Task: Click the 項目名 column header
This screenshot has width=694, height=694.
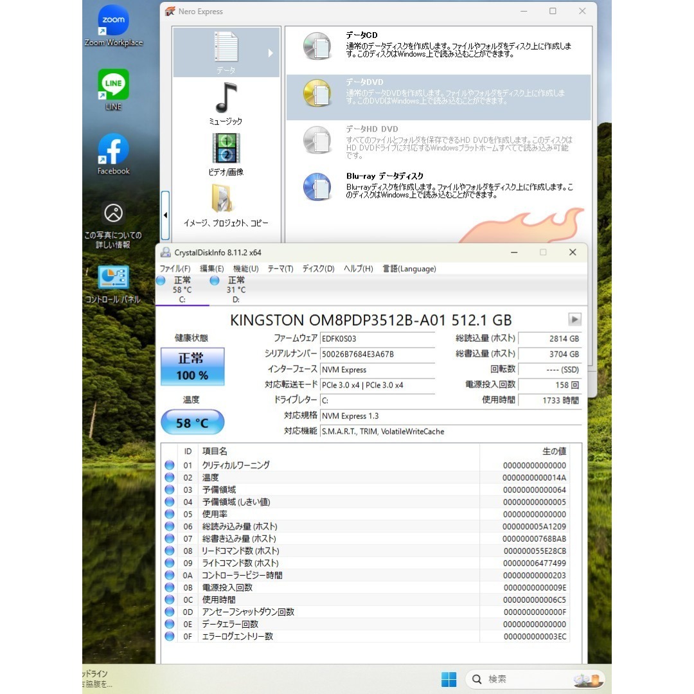Action: [x=338, y=451]
